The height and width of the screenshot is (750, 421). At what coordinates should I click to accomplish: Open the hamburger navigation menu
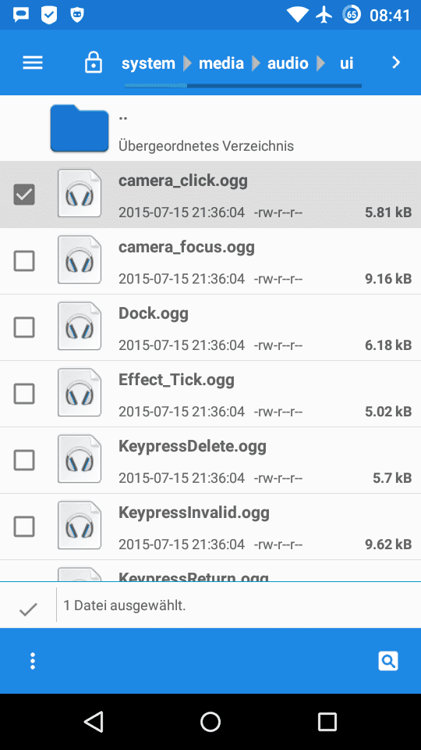(33, 62)
